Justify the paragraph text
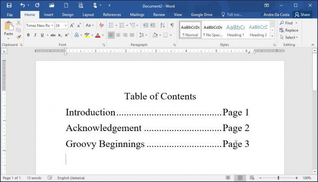 coord(132,35)
